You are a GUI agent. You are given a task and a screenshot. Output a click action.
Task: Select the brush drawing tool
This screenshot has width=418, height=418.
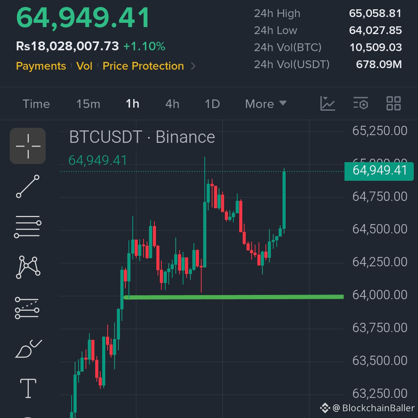[28, 349]
